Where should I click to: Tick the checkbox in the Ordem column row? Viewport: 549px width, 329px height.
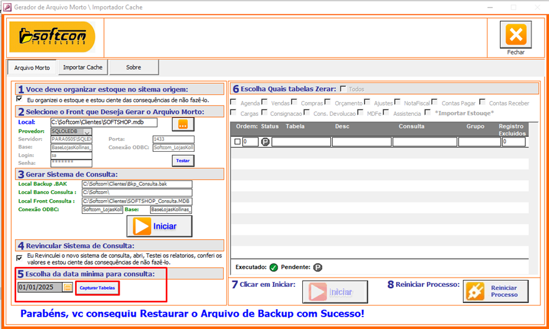237,142
